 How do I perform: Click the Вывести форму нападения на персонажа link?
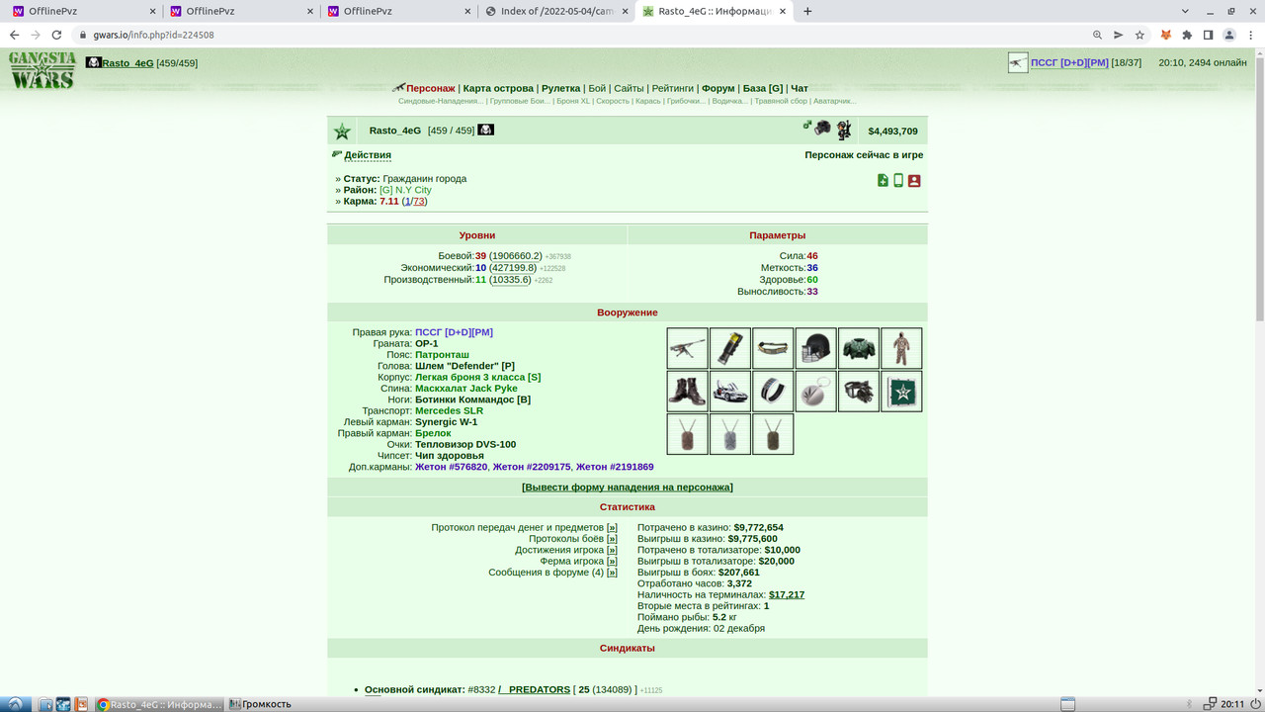pos(628,488)
